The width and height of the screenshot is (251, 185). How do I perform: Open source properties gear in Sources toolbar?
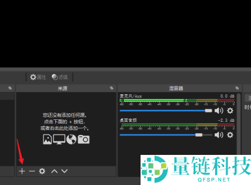tap(42, 171)
